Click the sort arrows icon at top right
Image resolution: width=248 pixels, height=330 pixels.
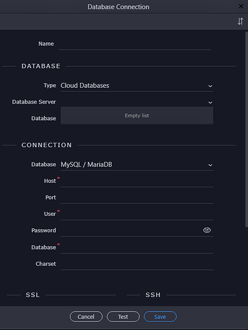click(x=240, y=21)
